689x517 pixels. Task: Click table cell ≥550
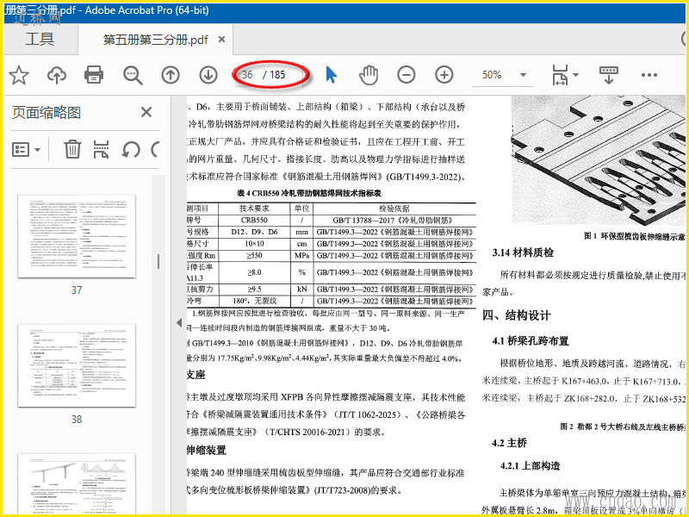[x=254, y=255]
